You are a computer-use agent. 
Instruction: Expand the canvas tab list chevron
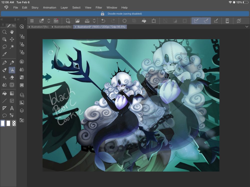click(247, 27)
